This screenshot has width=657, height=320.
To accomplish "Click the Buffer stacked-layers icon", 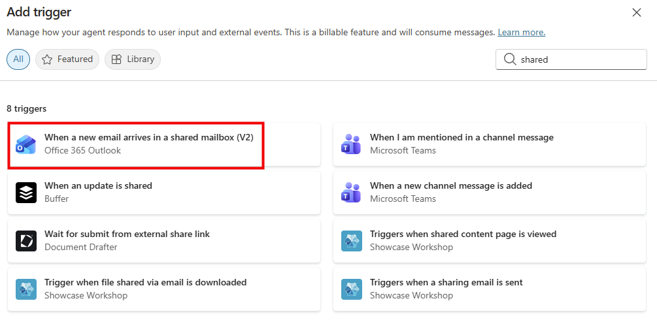I will (26, 193).
